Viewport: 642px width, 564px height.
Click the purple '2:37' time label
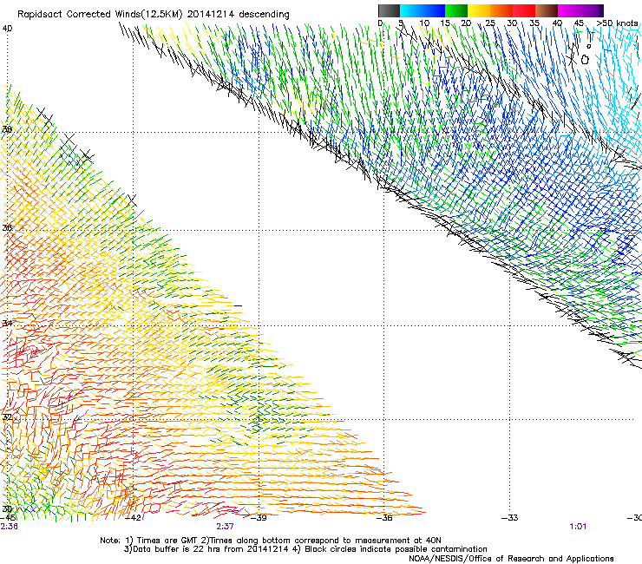point(226,527)
